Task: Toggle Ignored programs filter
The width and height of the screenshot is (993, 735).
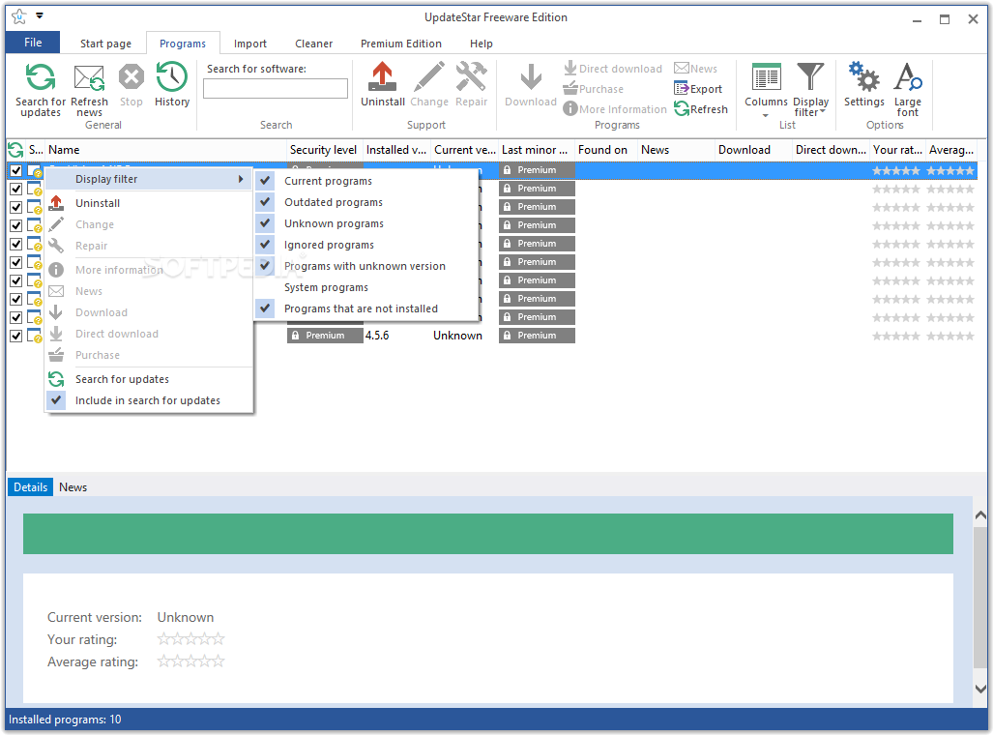Action: click(x=329, y=245)
